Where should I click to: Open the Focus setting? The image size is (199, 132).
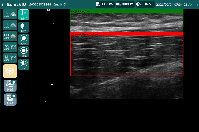point(24,52)
